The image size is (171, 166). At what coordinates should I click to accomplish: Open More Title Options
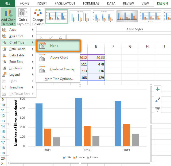(x=59, y=79)
